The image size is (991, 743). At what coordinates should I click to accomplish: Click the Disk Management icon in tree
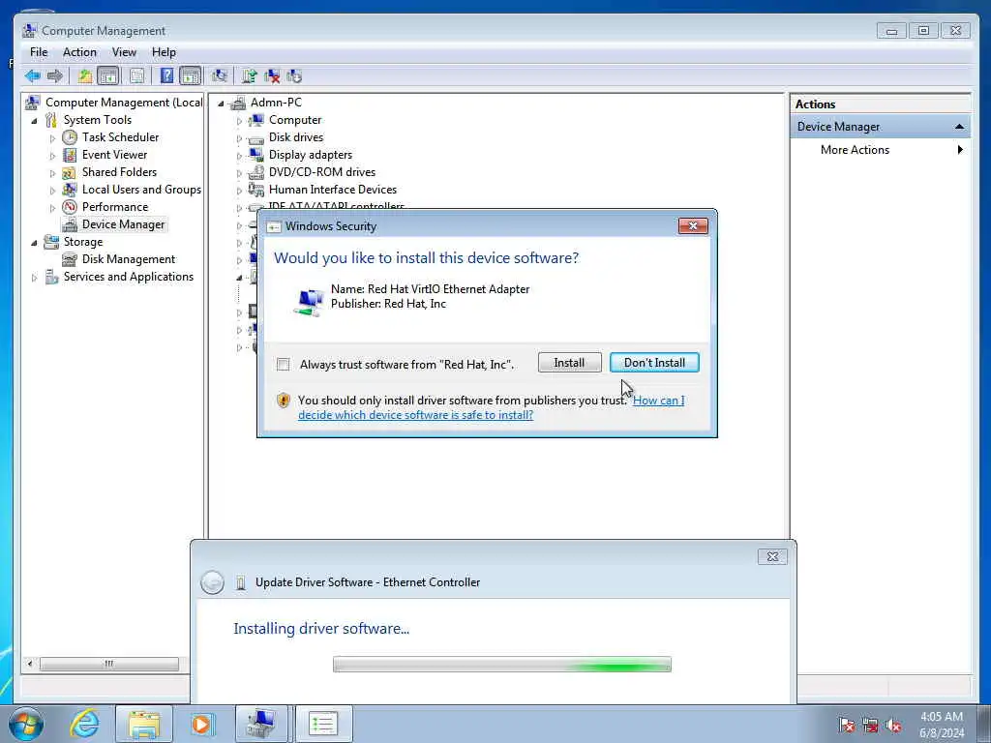pyautogui.click(x=70, y=259)
